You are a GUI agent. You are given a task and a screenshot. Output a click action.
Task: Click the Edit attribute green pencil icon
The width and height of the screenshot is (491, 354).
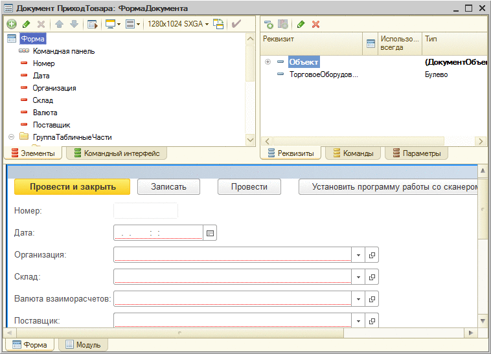tap(301, 24)
